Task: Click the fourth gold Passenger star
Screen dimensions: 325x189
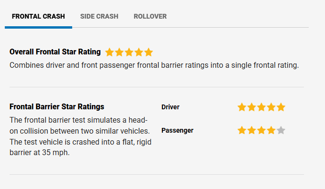Action: (x=271, y=130)
